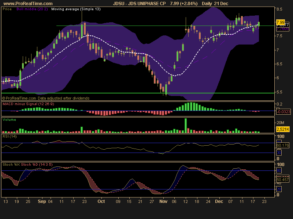Click the yellow 2,521K volume tag
Image resolution: width=293 pixels, height=219 pixels.
tap(283, 129)
